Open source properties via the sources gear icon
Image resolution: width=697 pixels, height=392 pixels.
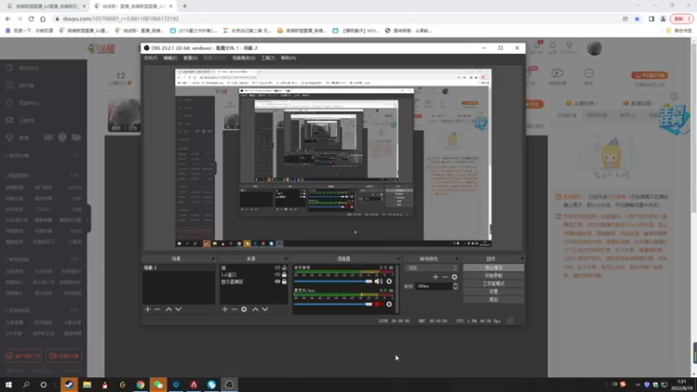(x=244, y=309)
